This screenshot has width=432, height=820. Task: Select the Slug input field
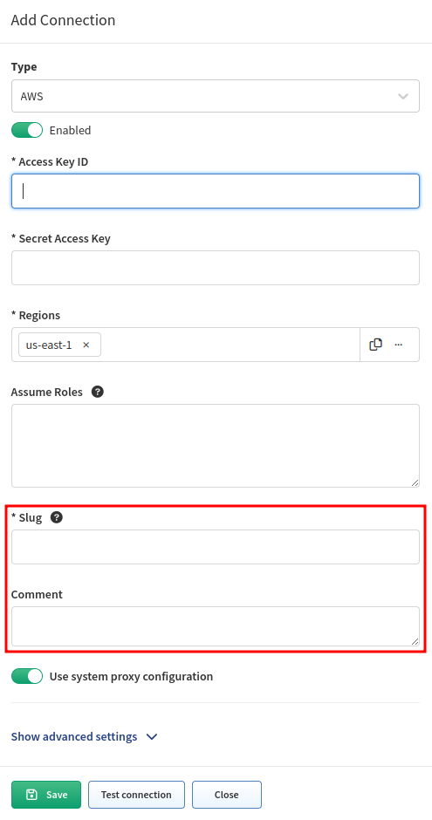point(216,547)
